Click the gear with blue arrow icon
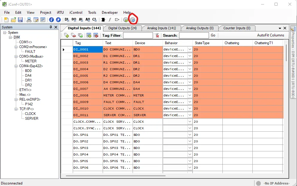Viewport: 297px width, 186px height. [x=133, y=20]
